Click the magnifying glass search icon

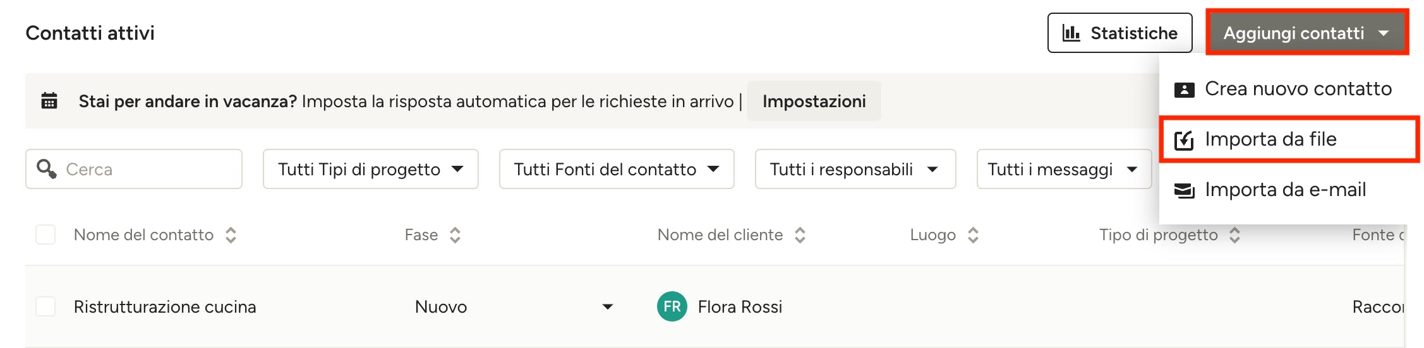click(46, 168)
